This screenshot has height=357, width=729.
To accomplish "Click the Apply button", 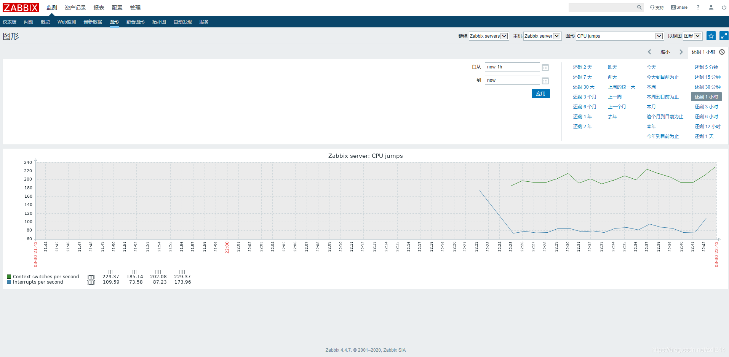I will pos(541,94).
